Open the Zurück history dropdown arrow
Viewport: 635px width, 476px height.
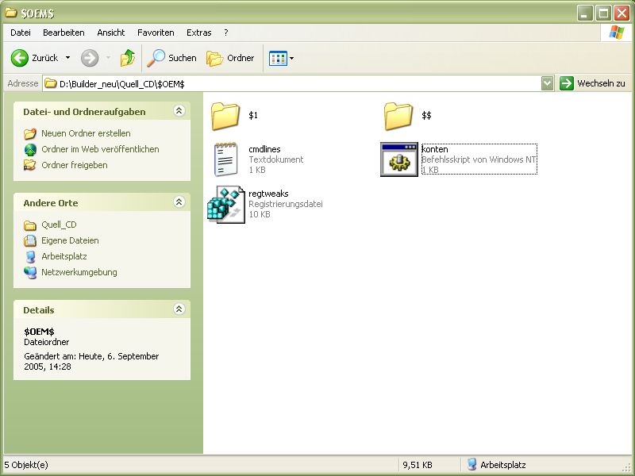67,58
